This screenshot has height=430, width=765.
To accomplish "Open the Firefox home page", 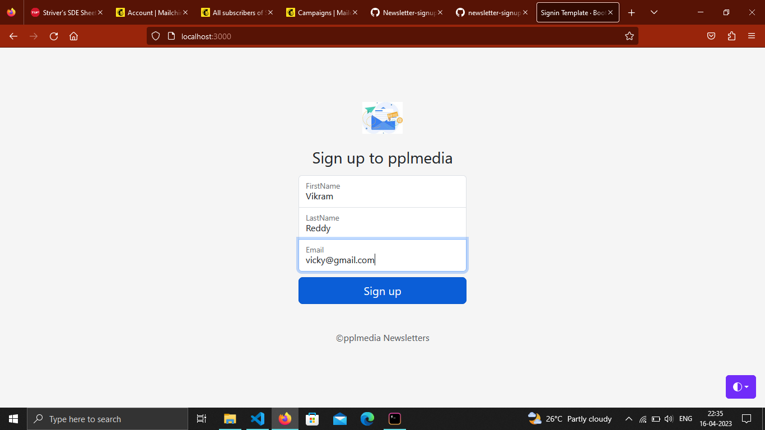I will click(73, 36).
